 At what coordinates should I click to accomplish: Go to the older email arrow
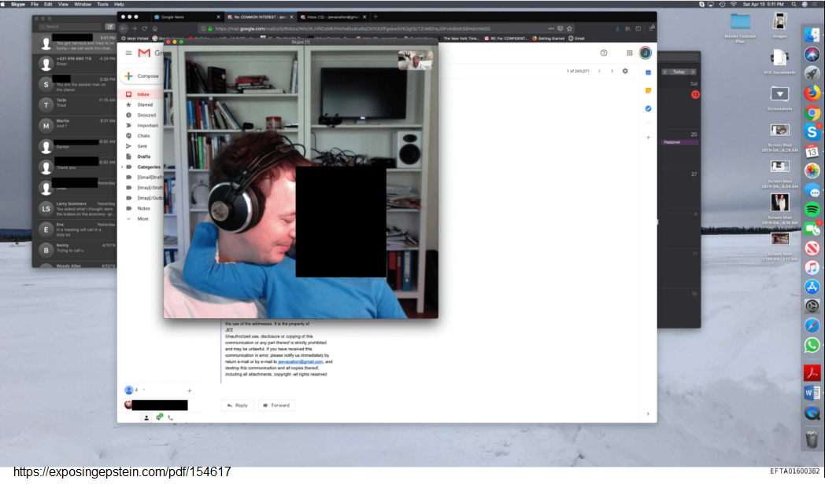coord(612,71)
